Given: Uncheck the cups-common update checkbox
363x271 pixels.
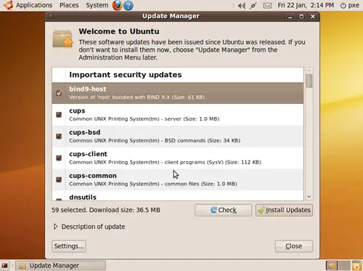Looking at the screenshot, I should coord(59,179).
